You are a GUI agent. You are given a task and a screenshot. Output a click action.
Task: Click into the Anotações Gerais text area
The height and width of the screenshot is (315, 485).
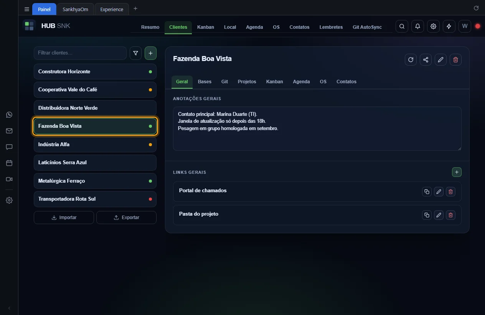tap(317, 129)
